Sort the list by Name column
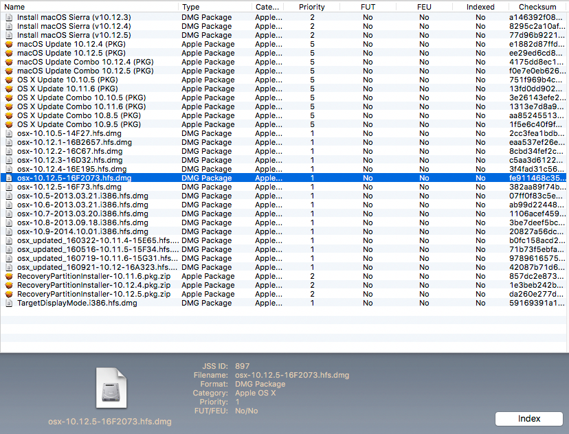This screenshot has width=569, height=434. point(89,7)
